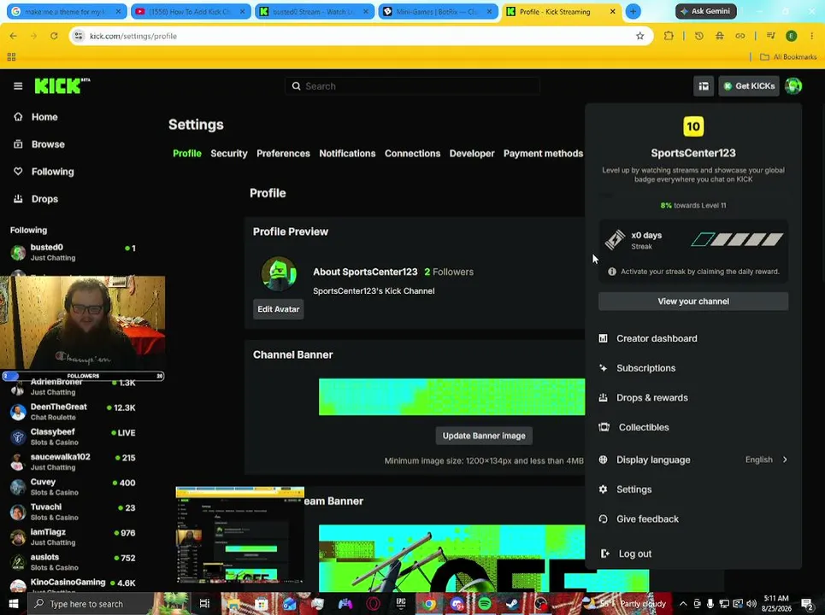Show hidden system tray icons
Viewport: 825px width, 615px height.
click(682, 604)
